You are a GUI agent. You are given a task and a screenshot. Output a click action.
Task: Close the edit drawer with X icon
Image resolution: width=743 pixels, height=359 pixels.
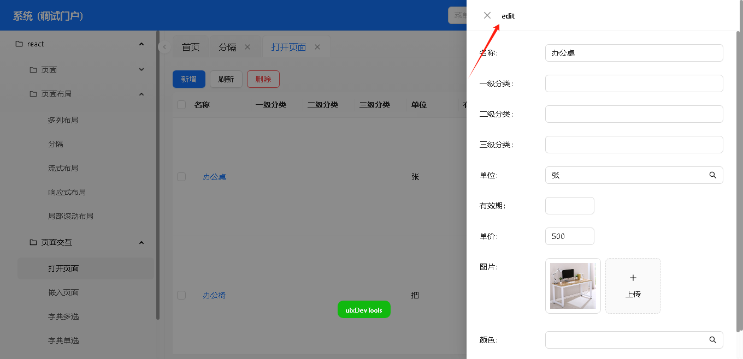tap(487, 15)
